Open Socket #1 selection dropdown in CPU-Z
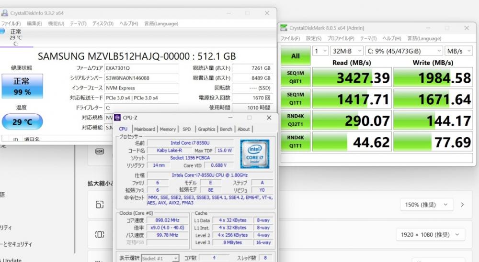Image resolution: width=479 pixels, height=262 pixels. [160, 258]
